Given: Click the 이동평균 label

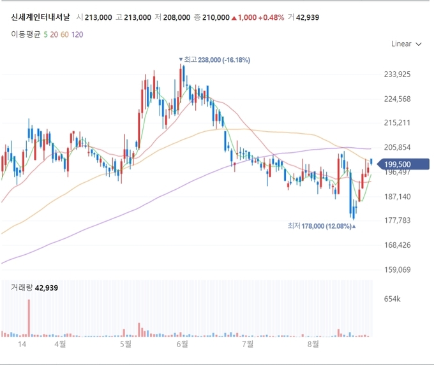Looking at the screenshot, I should 26,34.
